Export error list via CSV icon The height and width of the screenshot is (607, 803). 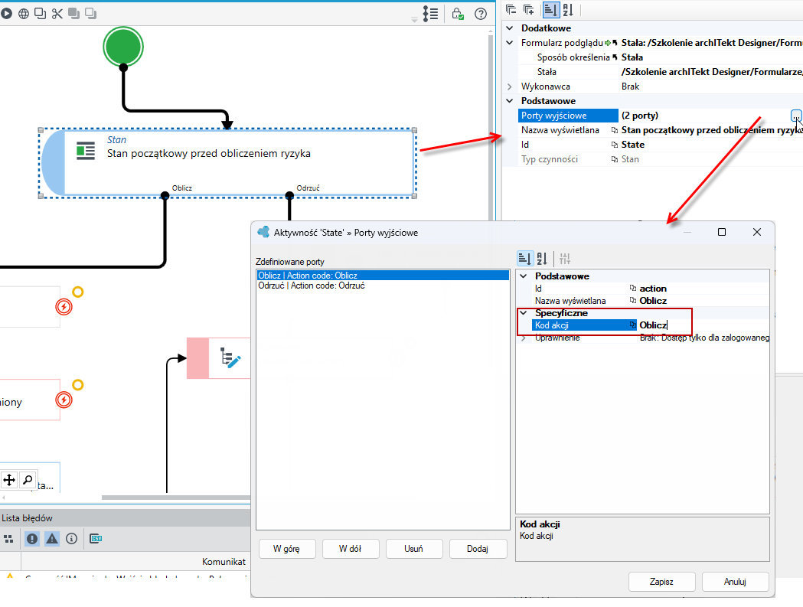point(96,538)
